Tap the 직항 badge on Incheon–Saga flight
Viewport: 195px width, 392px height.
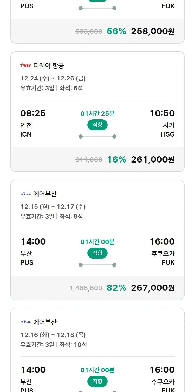97,125
